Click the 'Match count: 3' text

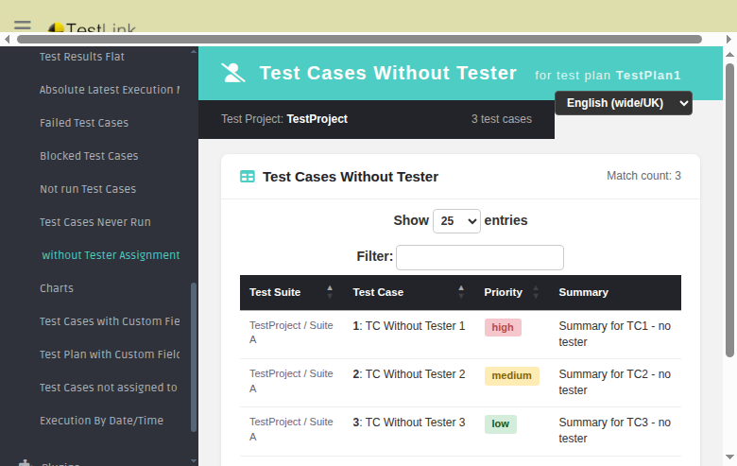coord(643,176)
